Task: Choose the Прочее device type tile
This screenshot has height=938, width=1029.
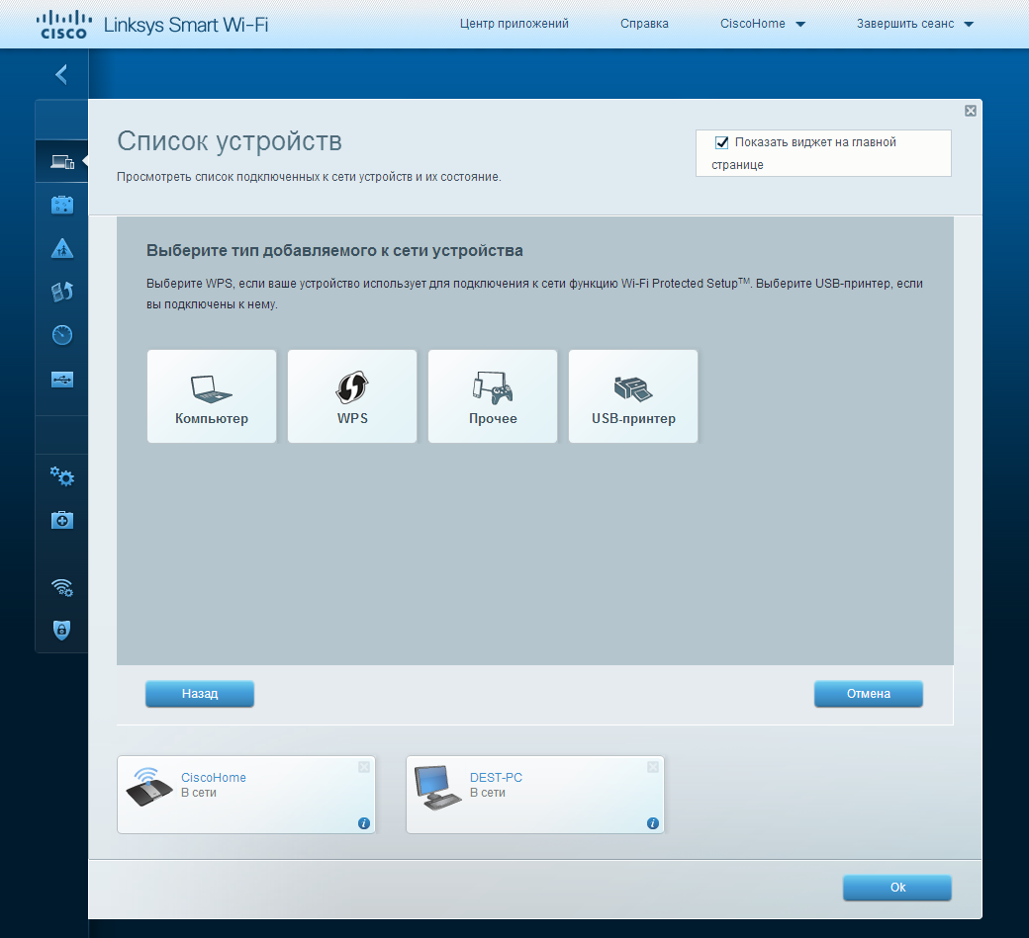Action: point(493,396)
